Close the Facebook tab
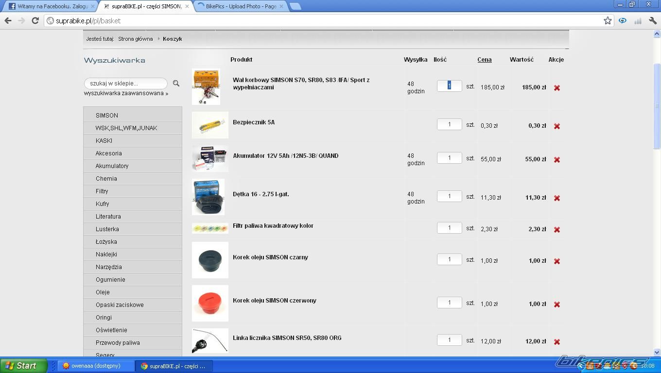Image resolution: width=661 pixels, height=373 pixels. (92, 6)
